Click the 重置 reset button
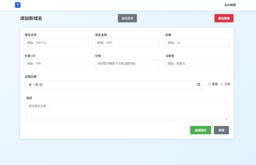The image size is (256, 165). [221, 130]
